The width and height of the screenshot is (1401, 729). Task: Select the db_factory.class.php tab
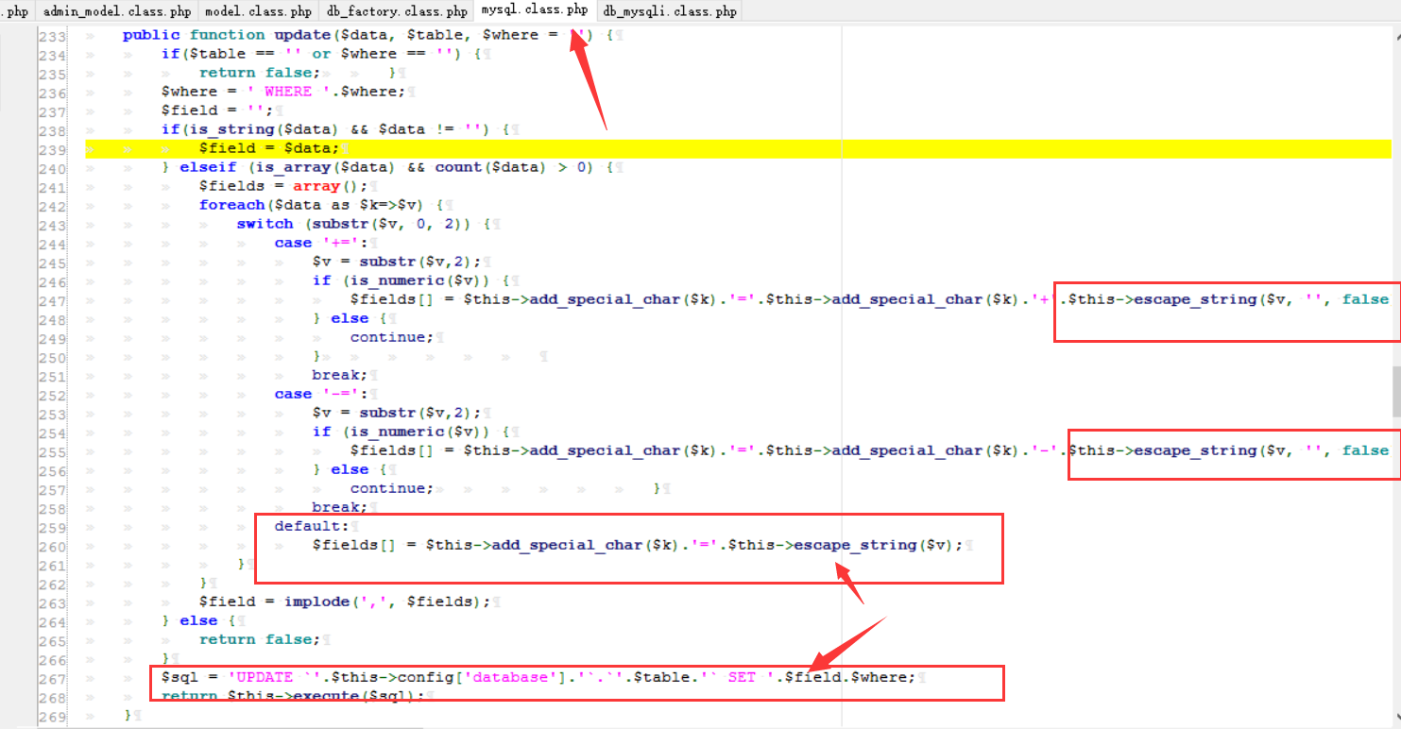397,11
